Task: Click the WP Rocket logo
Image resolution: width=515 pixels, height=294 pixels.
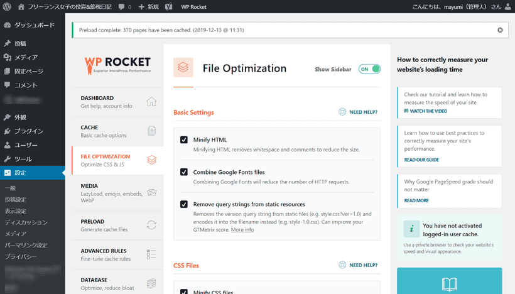Action: click(x=117, y=65)
